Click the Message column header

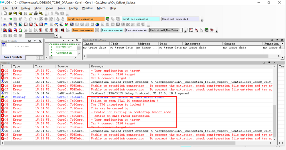pyautogui.click(x=97, y=66)
